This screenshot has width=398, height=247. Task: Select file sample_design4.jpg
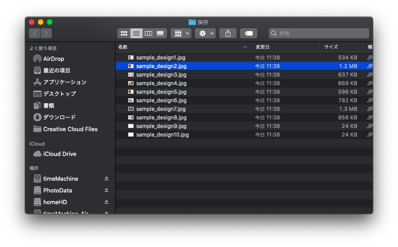(244, 83)
